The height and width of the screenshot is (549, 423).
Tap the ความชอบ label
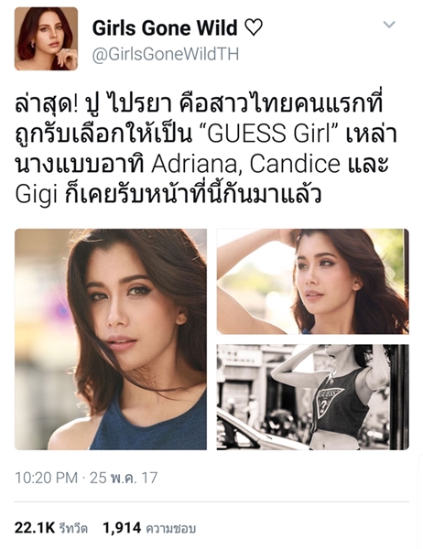(x=170, y=528)
